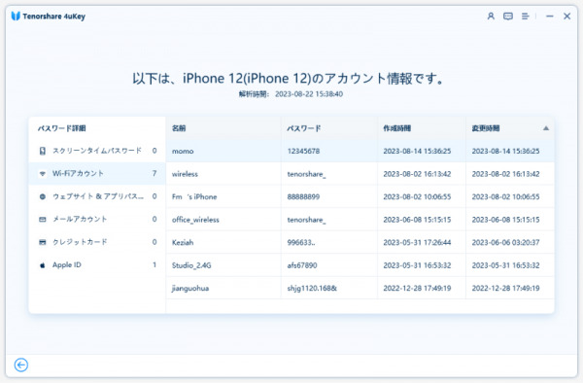Open the feedback message icon
This screenshot has width=583, height=383.
pos(508,17)
